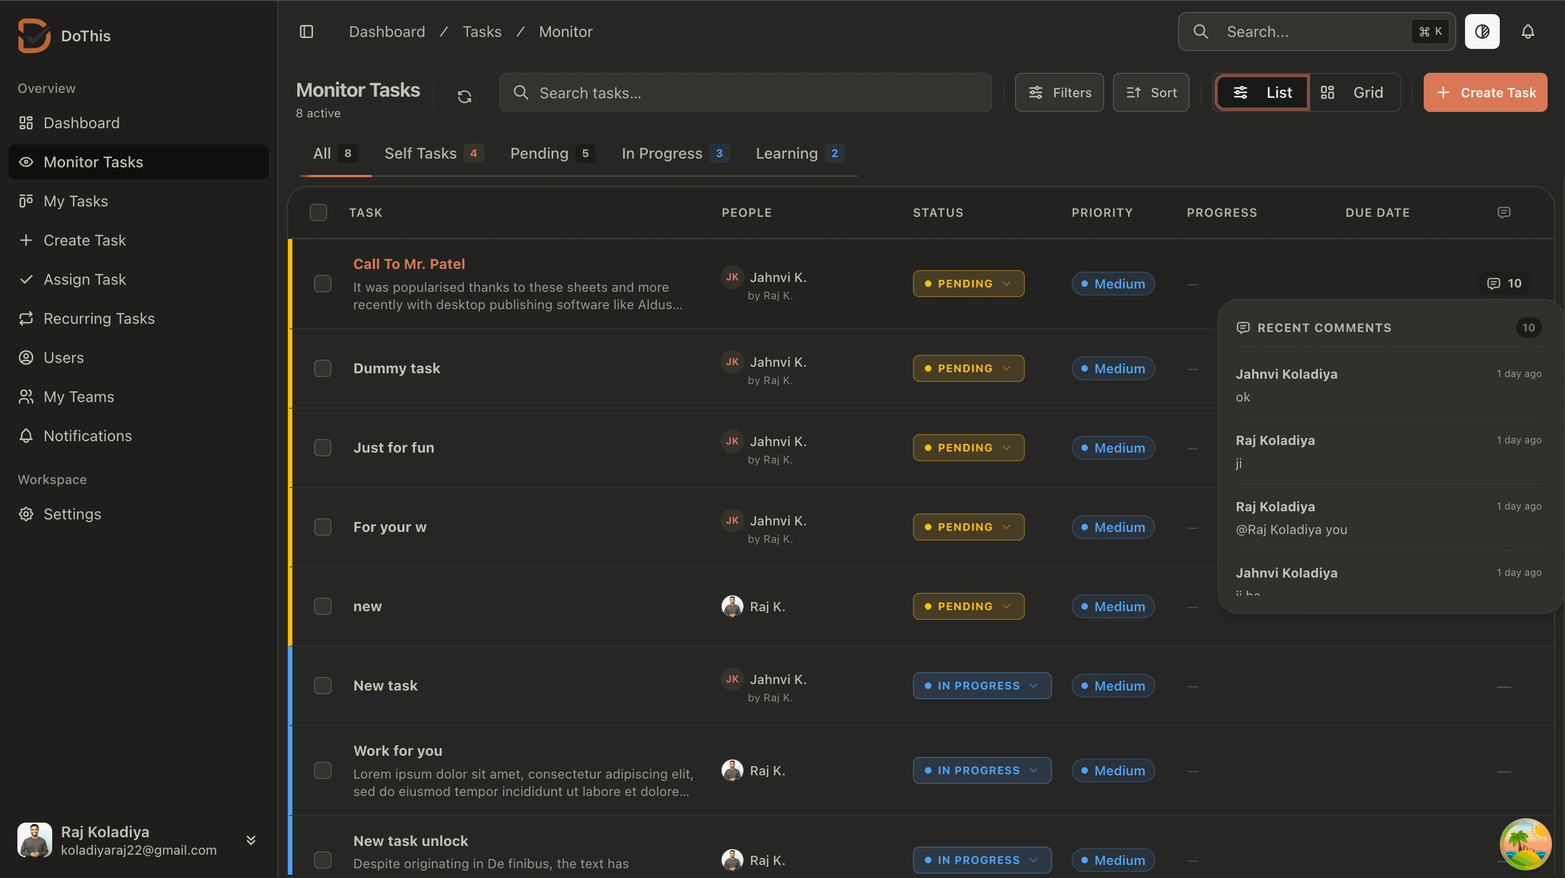The height and width of the screenshot is (878, 1565).
Task: Click the DoThis logo icon
Action: [34, 35]
